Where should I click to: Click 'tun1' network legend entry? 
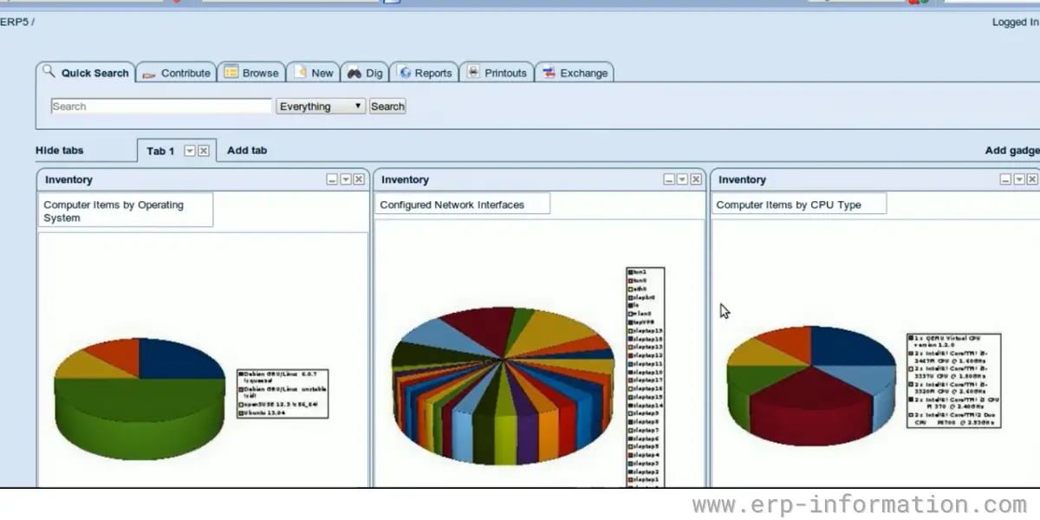click(x=637, y=272)
